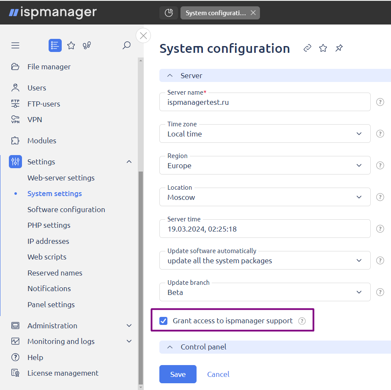
Task: Open FTP-users section
Action: [x=44, y=104]
